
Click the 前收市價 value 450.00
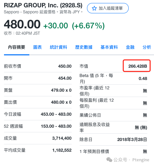tap(65, 66)
